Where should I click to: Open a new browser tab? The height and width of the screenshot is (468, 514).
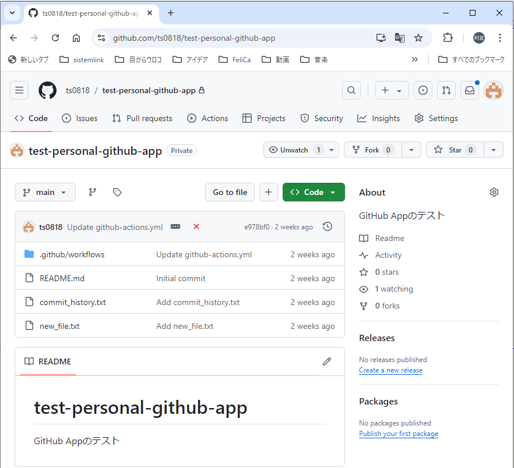[x=170, y=13]
